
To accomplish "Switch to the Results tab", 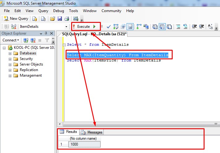I will 69,132.
